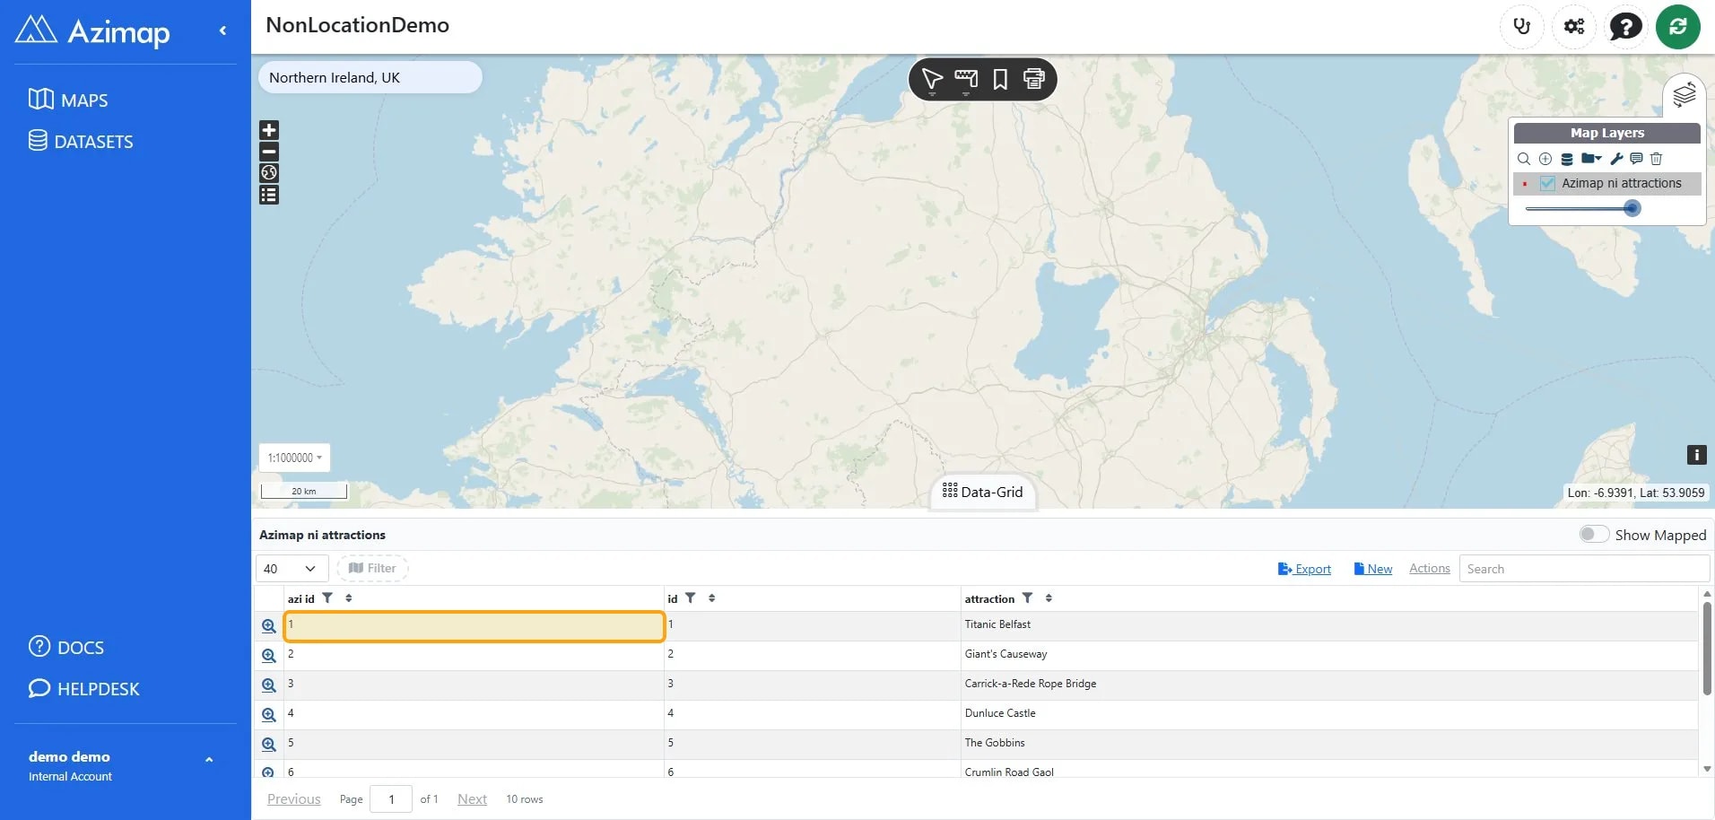This screenshot has width=1715, height=820.
Task: Click the green refresh button at top right
Action: point(1677,26)
